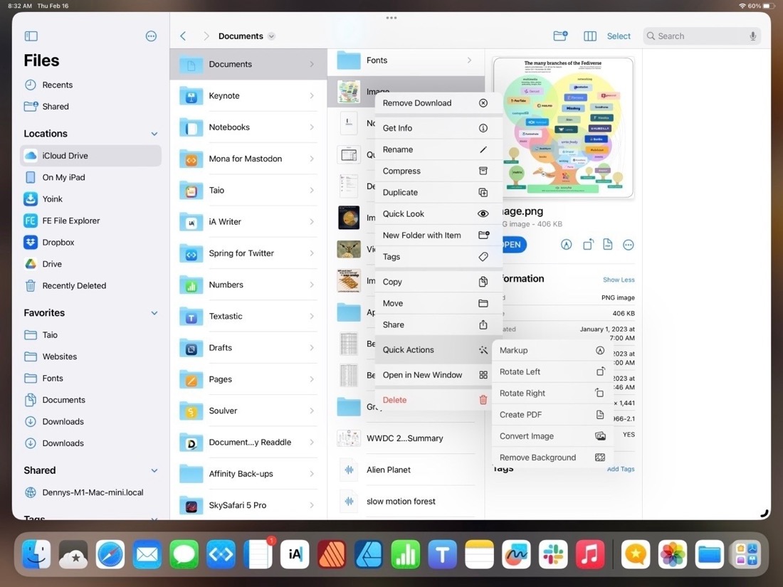Open the Music app from the Dock

point(590,554)
